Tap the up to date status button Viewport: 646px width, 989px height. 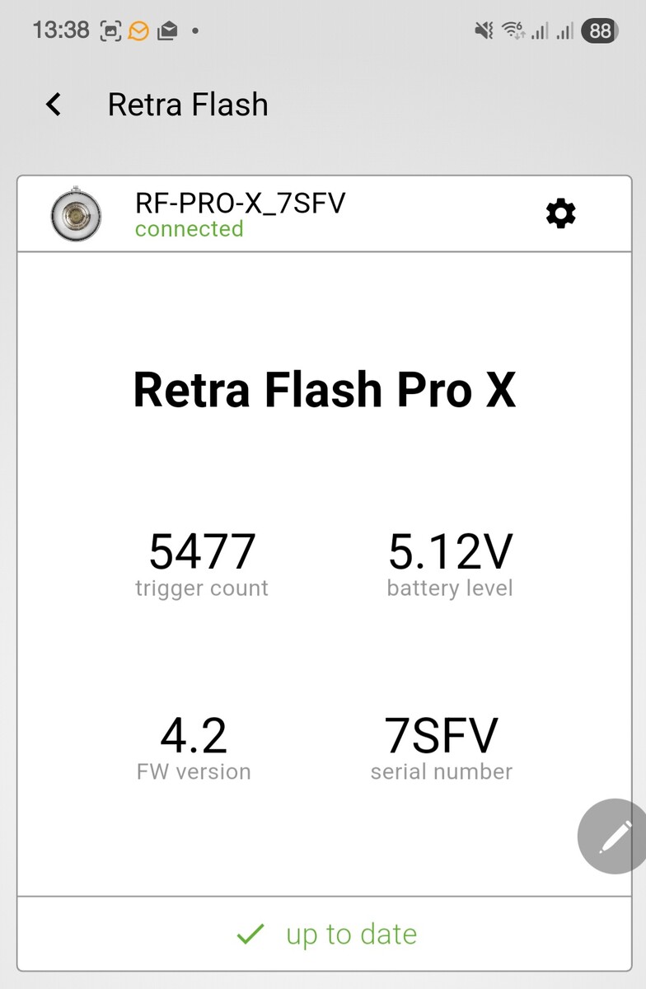[x=325, y=934]
